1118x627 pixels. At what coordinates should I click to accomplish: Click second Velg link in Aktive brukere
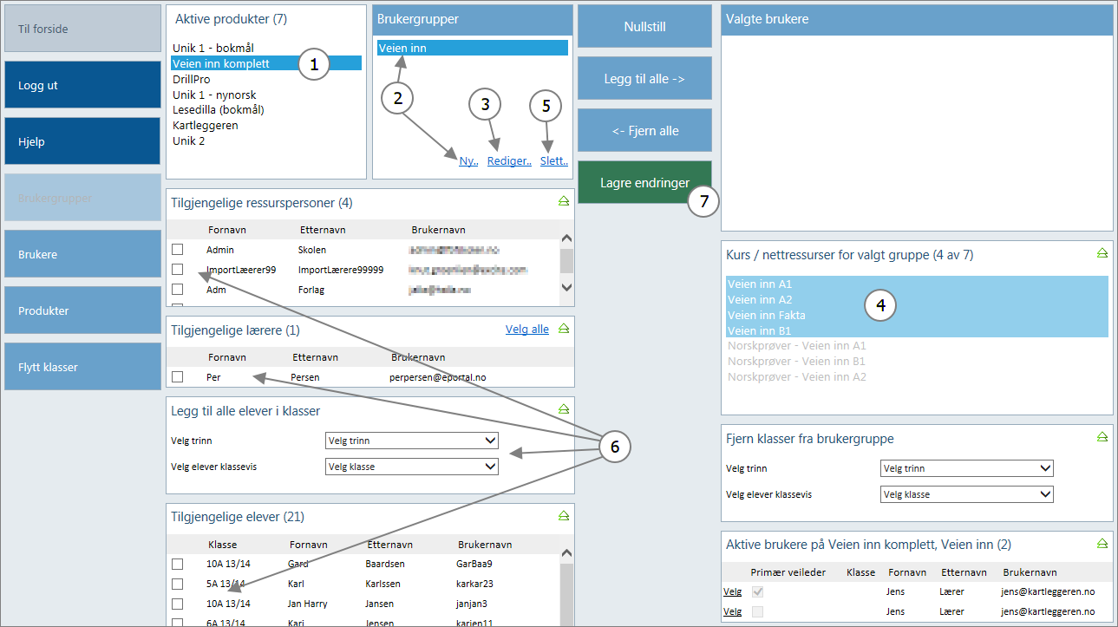click(733, 611)
